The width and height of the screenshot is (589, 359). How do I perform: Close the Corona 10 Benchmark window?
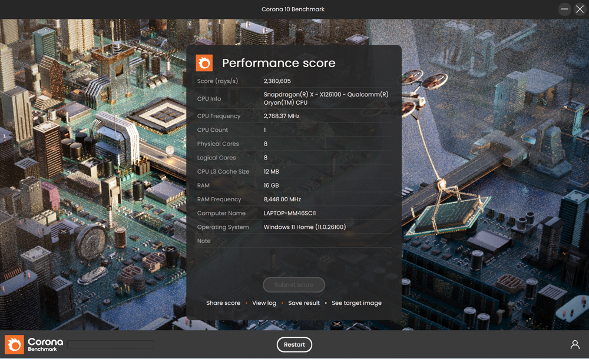(580, 9)
